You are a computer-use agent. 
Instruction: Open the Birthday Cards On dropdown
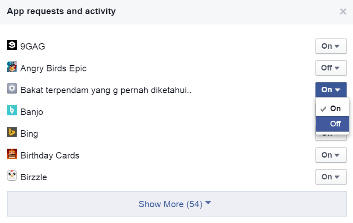(x=331, y=155)
